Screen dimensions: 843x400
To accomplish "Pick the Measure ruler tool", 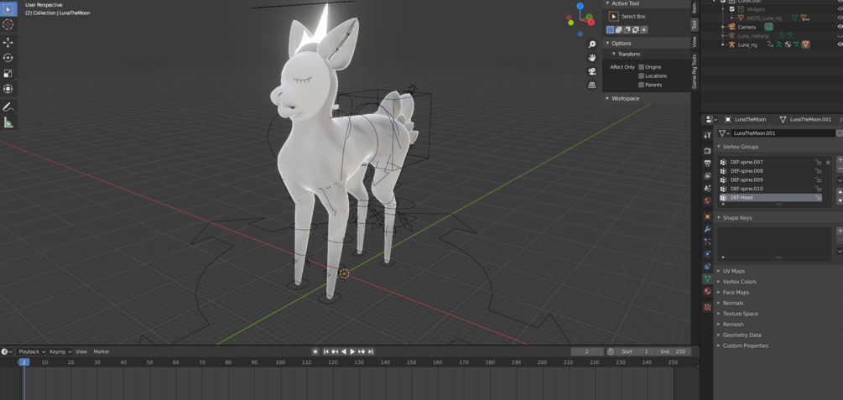I will 8,122.
